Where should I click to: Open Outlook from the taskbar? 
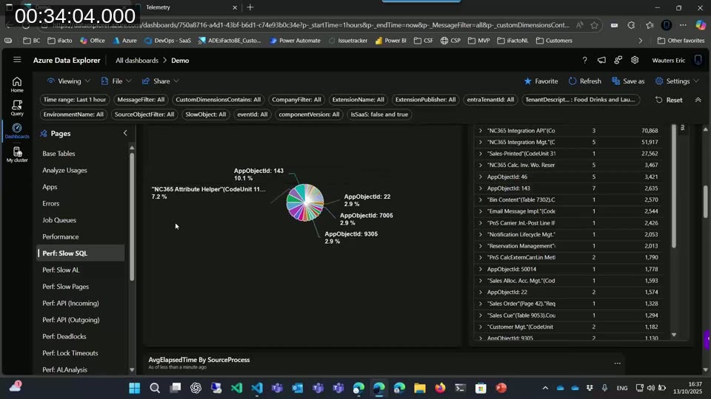pos(298,388)
